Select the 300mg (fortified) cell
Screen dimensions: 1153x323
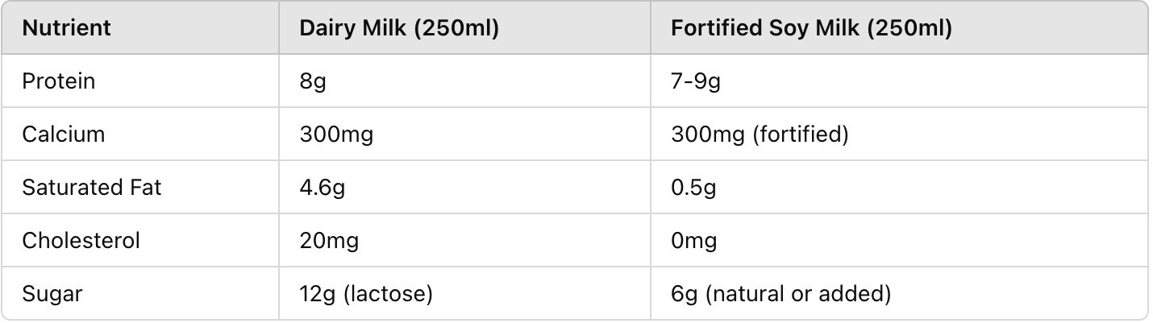[x=760, y=135]
